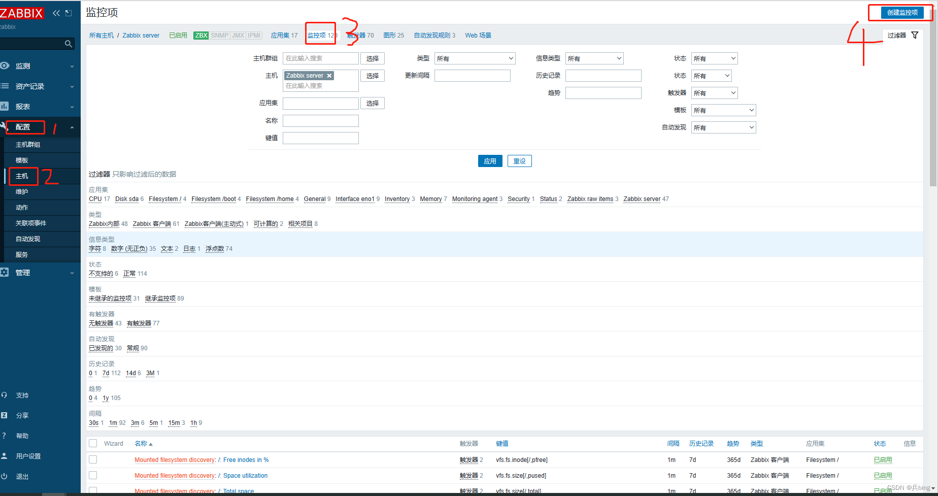Tick the checkbox for Free inodes in % row
Image resolution: width=938 pixels, height=496 pixels.
click(x=93, y=459)
